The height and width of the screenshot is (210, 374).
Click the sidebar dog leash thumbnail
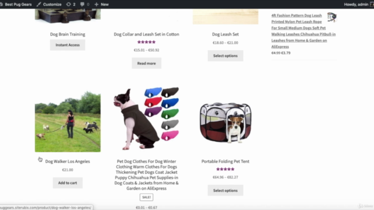tap(332, 17)
